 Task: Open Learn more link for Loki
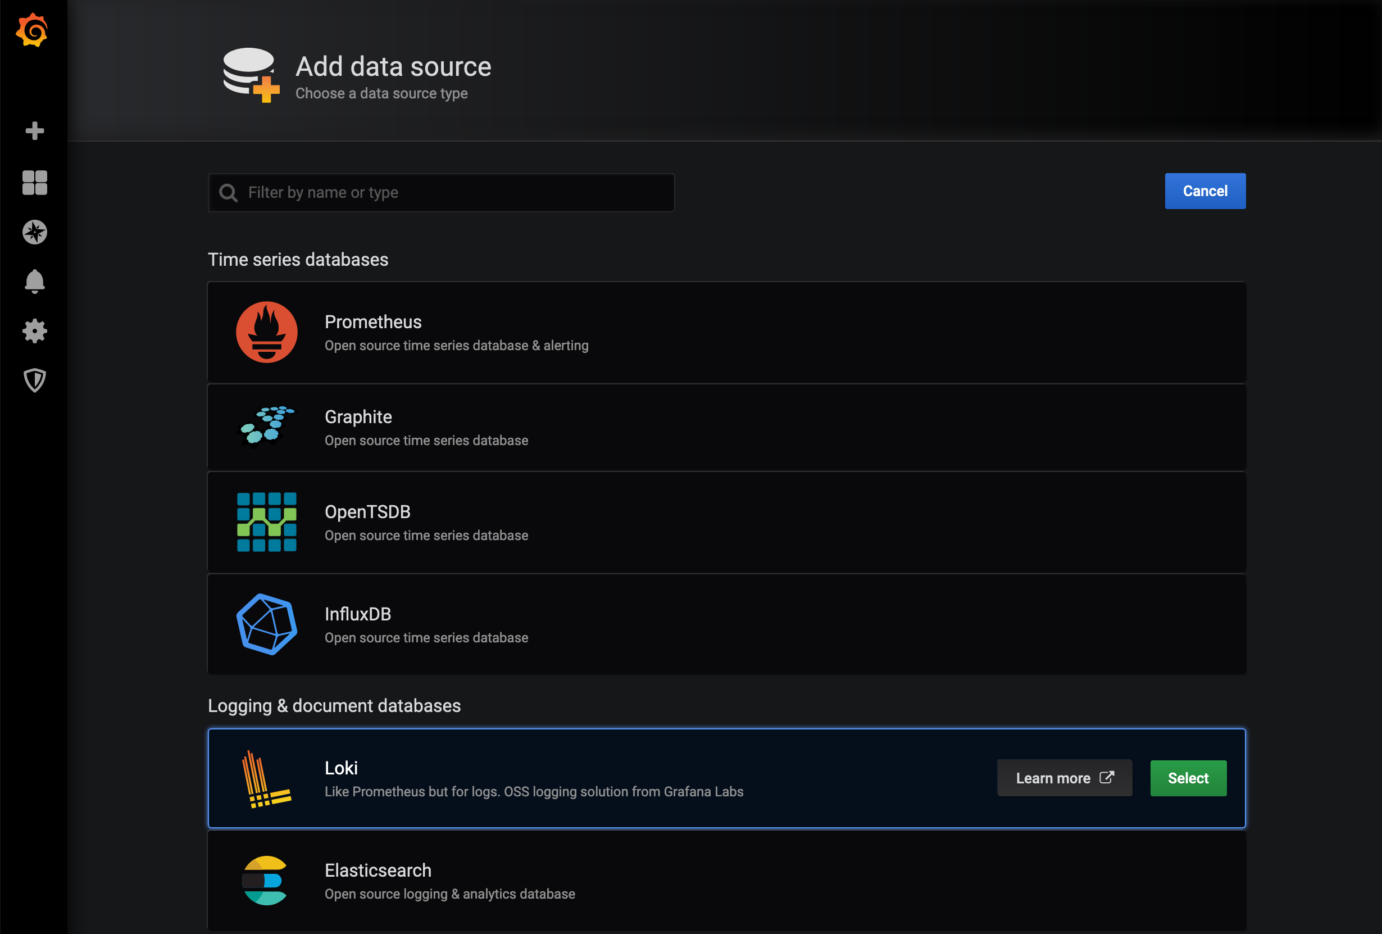pos(1064,778)
